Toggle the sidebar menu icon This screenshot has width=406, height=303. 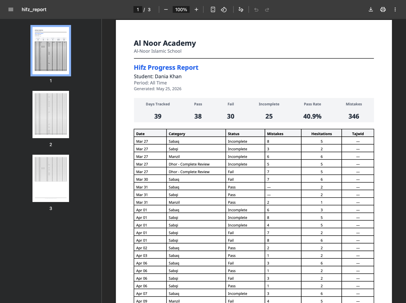(11, 9)
